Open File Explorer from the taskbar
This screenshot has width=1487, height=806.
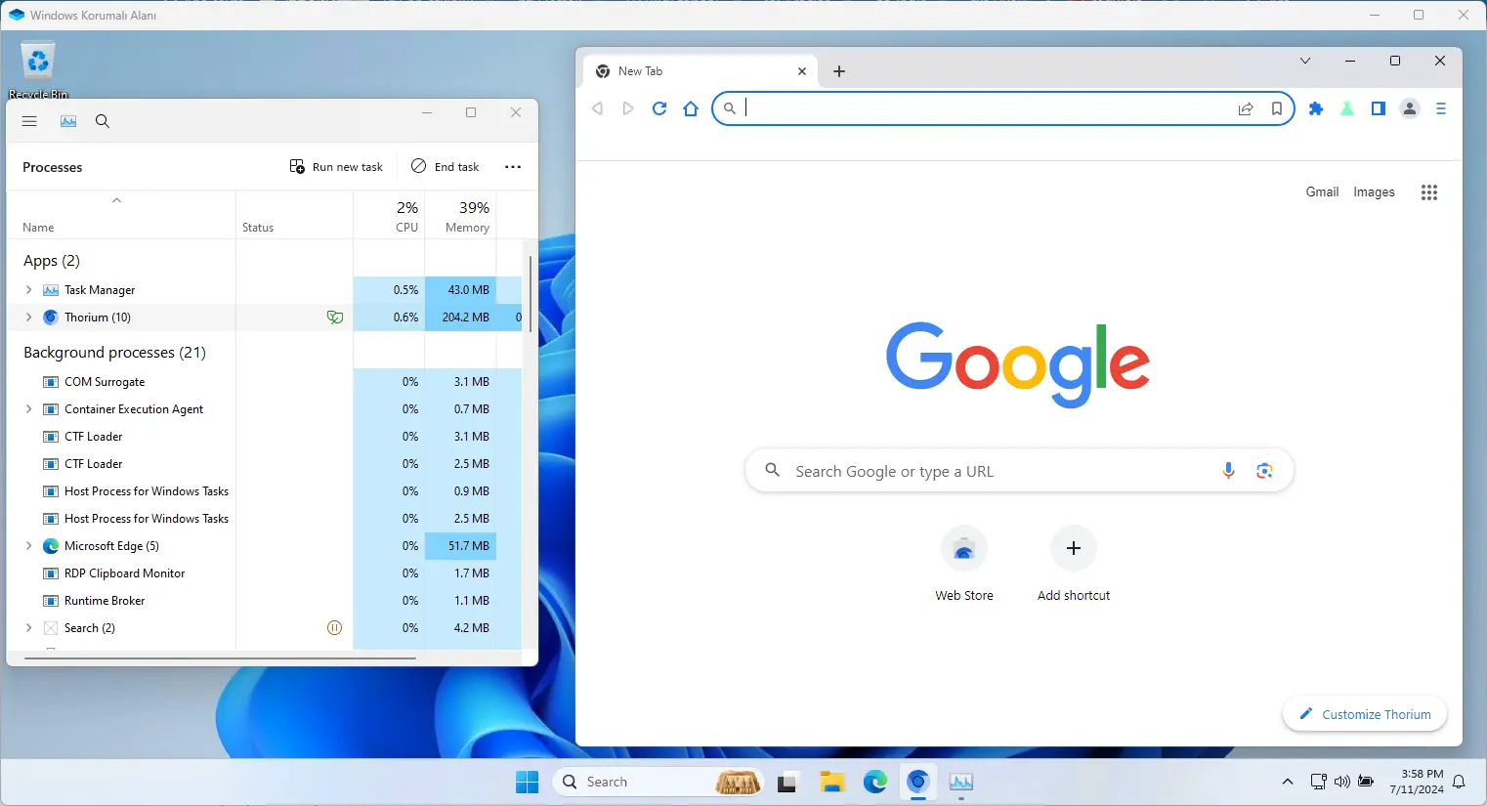(831, 782)
